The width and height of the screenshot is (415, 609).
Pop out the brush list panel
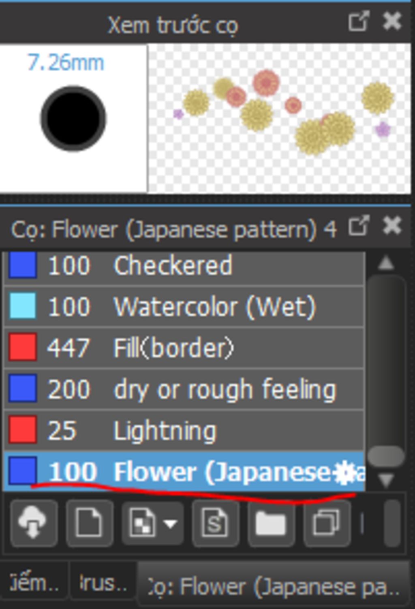pos(359,226)
